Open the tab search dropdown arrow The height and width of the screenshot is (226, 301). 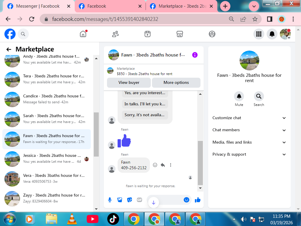click(254, 6)
